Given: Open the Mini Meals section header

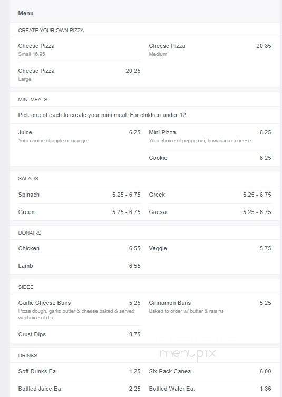Looking at the screenshot, I should pos(33,100).
